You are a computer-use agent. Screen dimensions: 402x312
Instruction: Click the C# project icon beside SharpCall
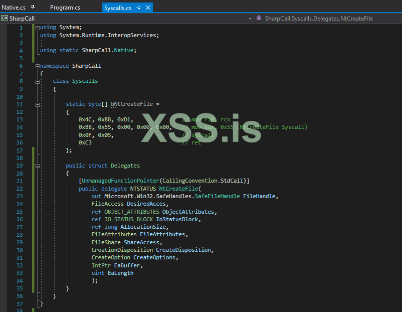pos(5,18)
